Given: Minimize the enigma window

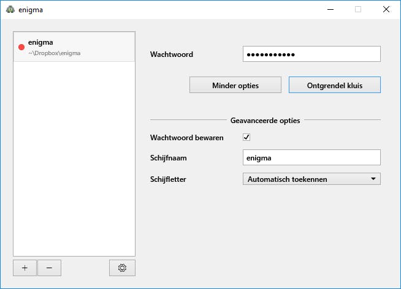Looking at the screenshot, I should click(330, 10).
